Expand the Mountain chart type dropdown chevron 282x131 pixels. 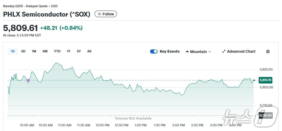(x=210, y=52)
